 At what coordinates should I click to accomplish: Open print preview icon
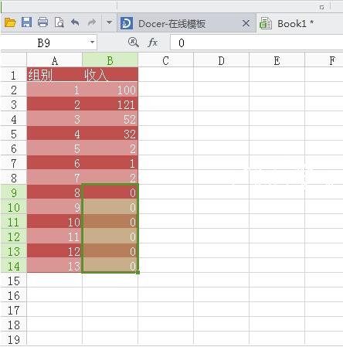pos(59,22)
